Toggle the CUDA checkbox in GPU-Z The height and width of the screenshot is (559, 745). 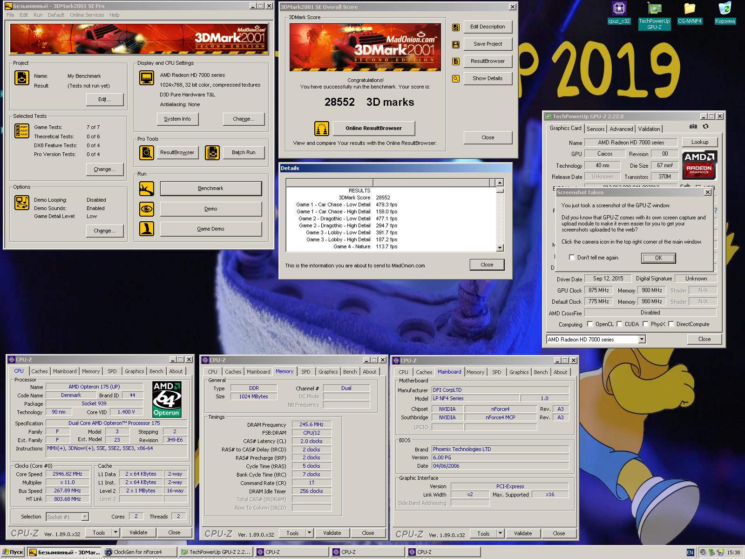pos(620,324)
